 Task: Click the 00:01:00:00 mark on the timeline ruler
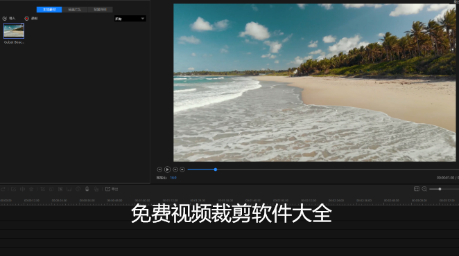point(143,201)
